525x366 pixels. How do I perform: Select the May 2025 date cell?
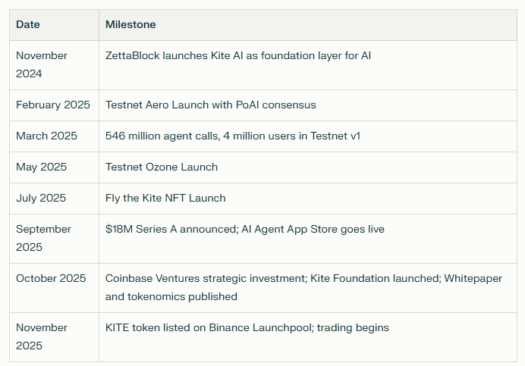(42, 167)
